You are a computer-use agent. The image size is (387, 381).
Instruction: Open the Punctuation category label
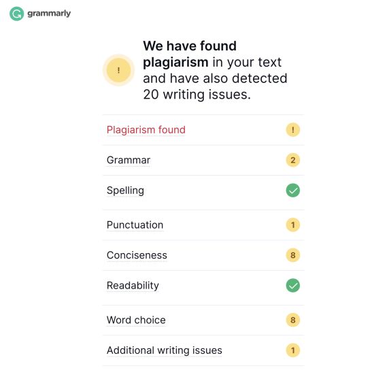point(135,225)
